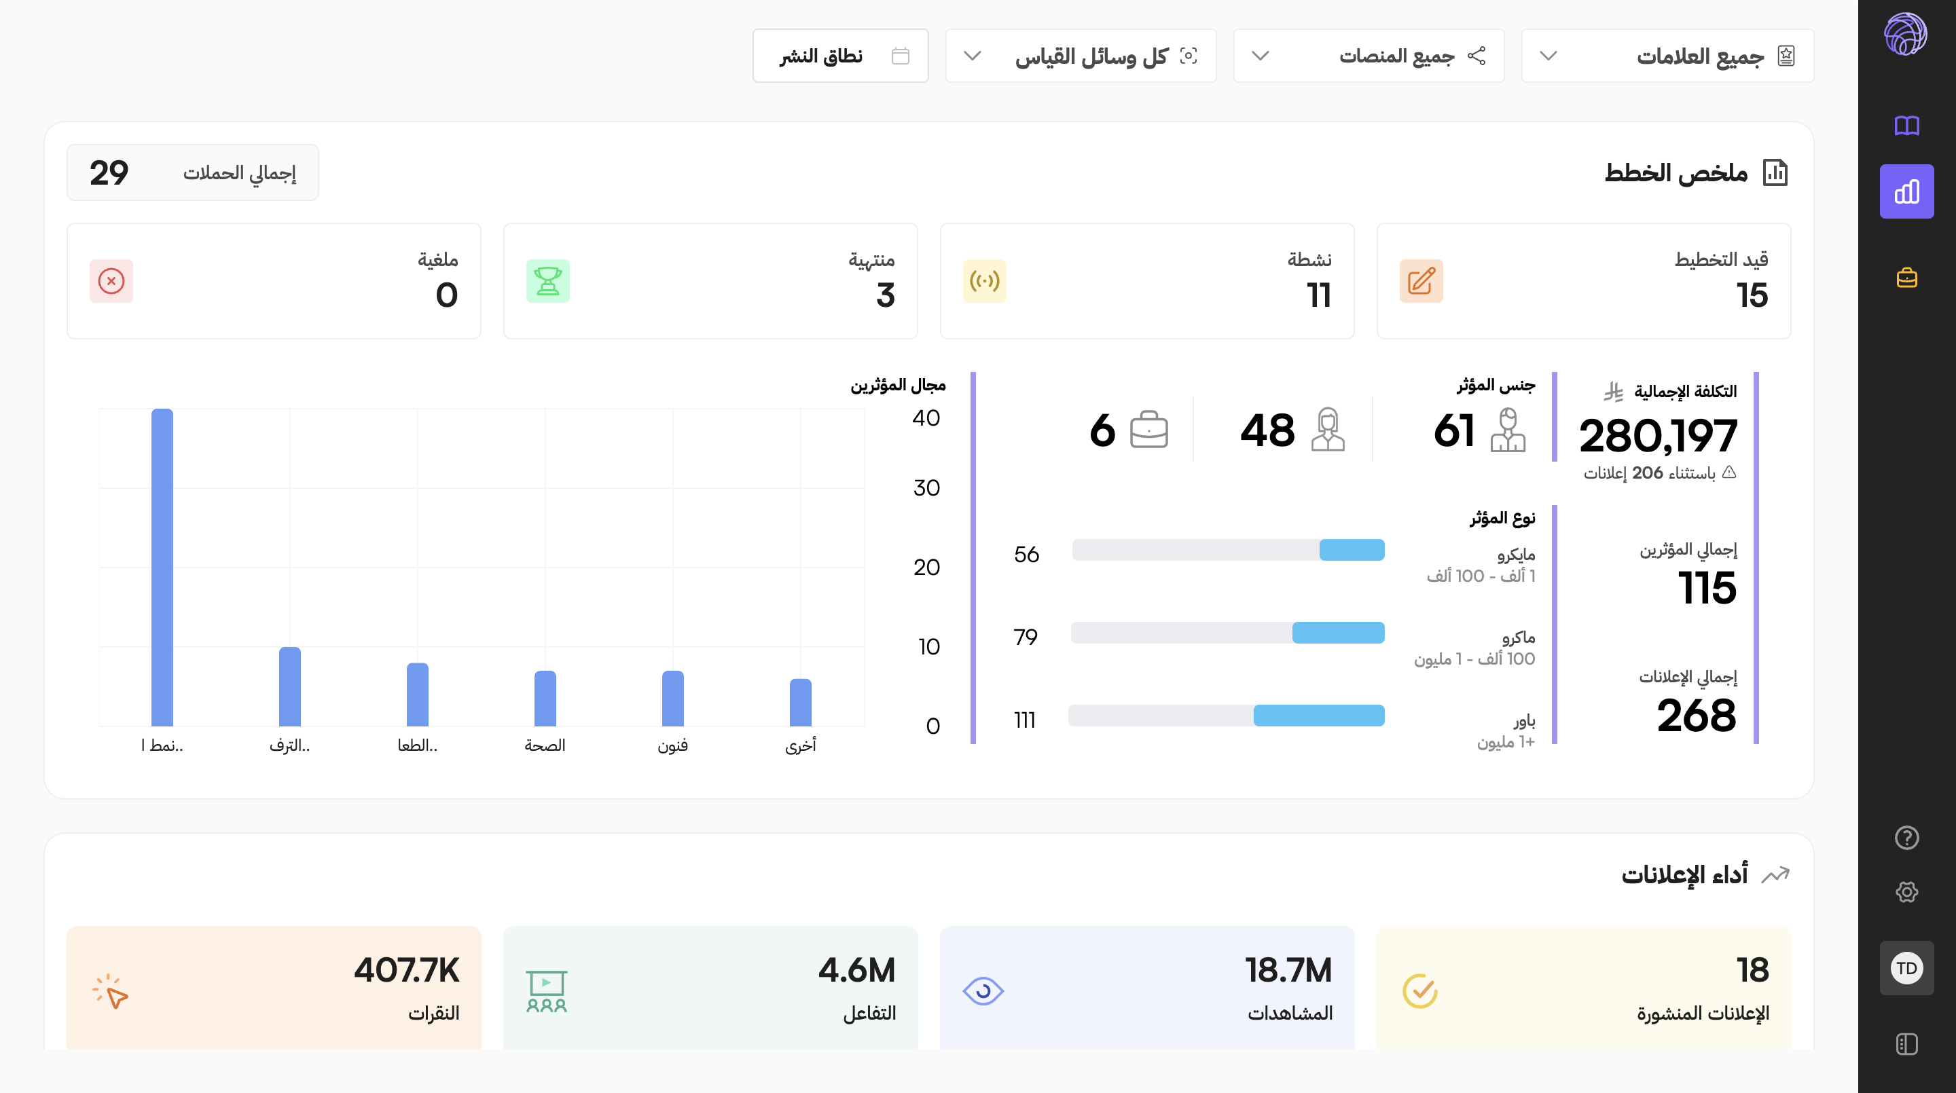Click the app logo in the sidebar
1956x1093 pixels.
1906,34
